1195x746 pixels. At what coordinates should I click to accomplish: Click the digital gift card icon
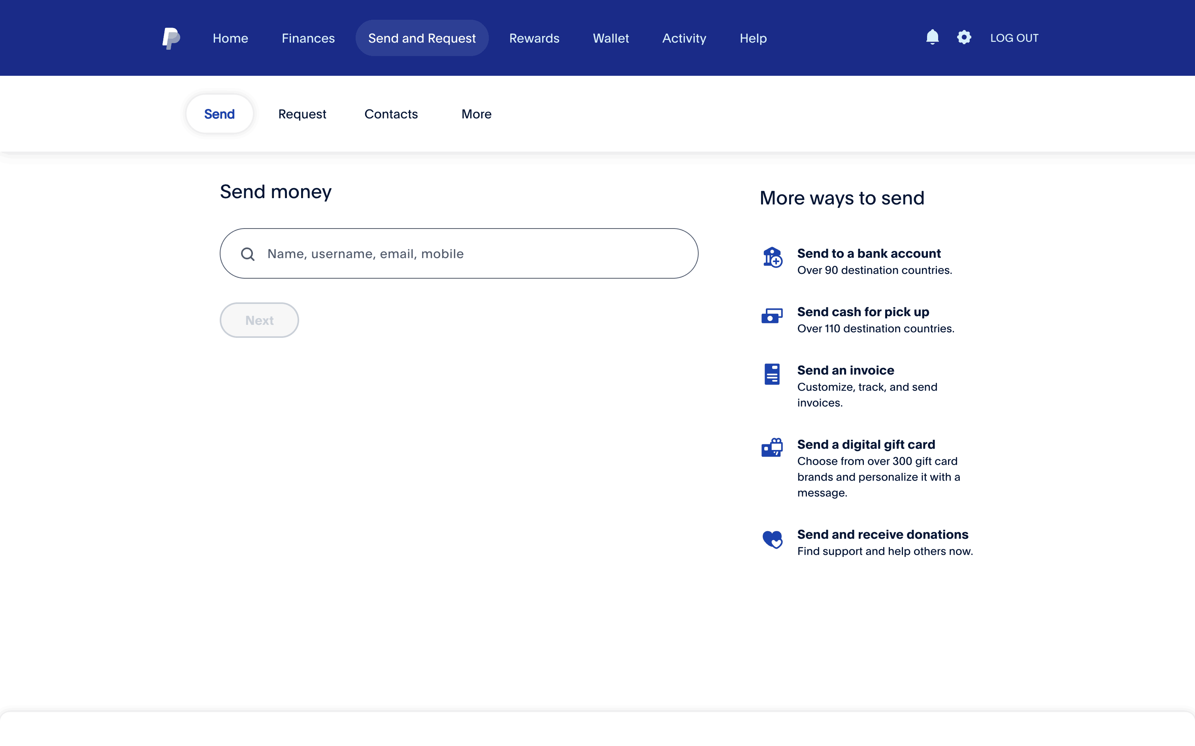[x=772, y=448]
